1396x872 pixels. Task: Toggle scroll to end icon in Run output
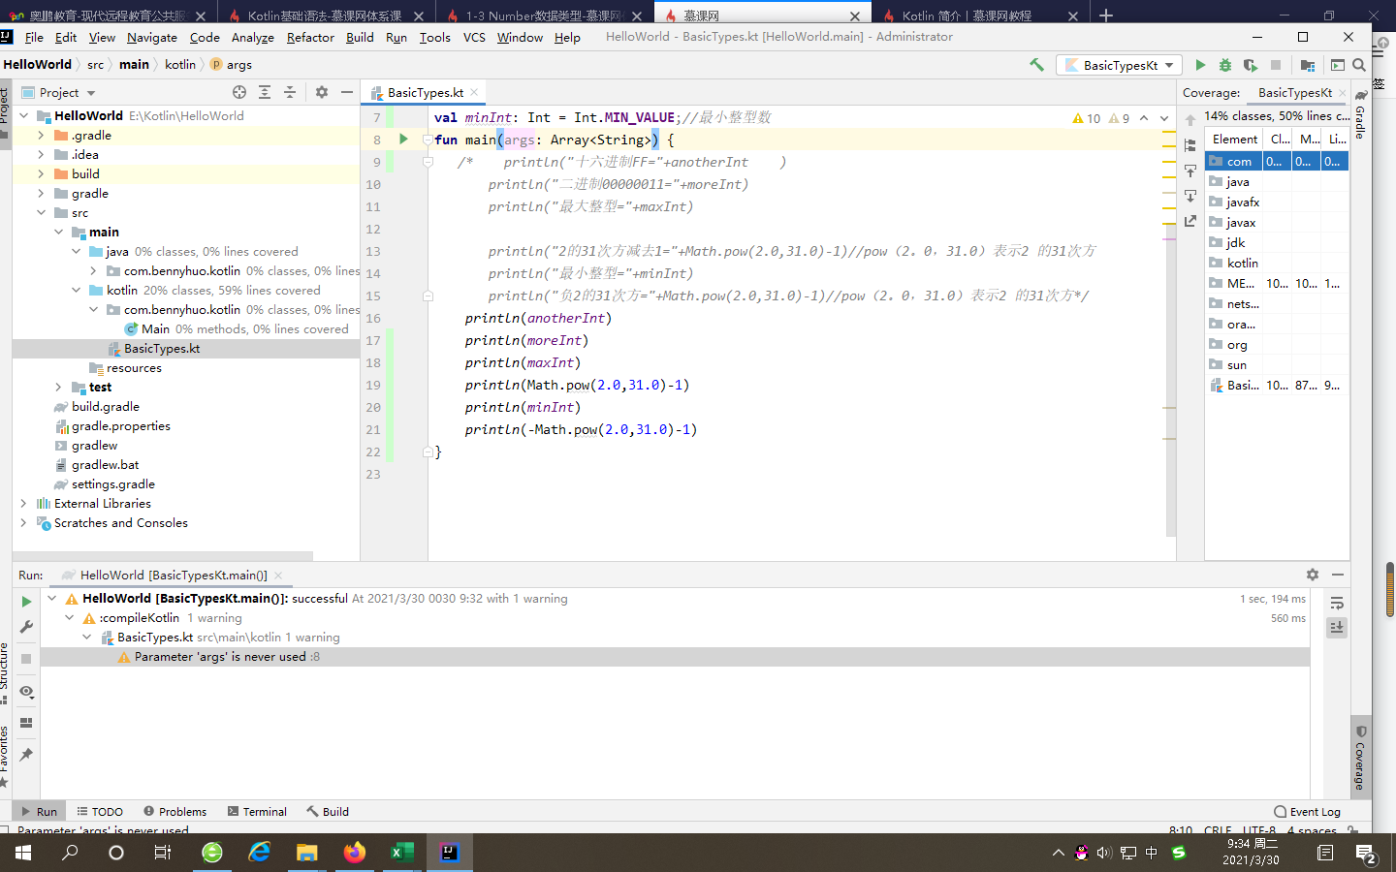1337,627
